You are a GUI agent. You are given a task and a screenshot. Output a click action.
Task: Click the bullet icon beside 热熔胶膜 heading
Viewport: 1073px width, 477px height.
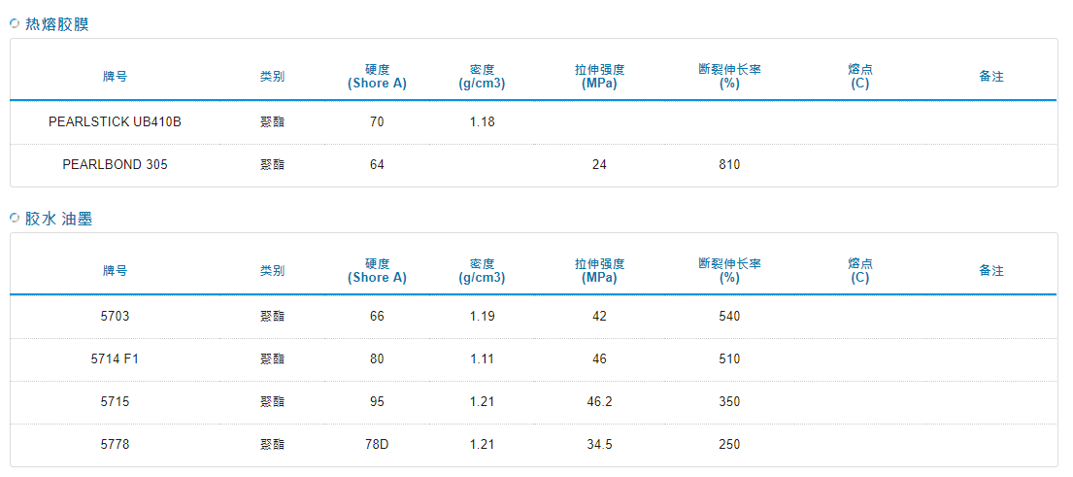[x=15, y=23]
